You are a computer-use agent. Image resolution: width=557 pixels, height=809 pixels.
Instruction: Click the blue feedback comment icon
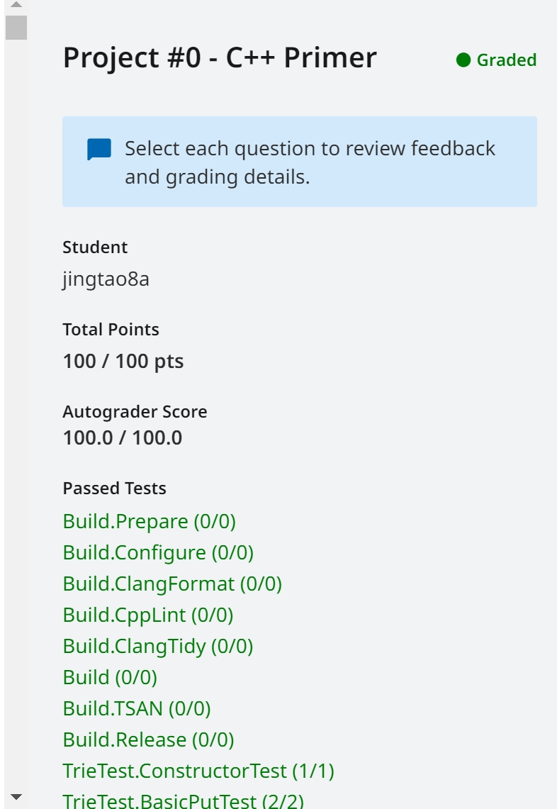99,149
